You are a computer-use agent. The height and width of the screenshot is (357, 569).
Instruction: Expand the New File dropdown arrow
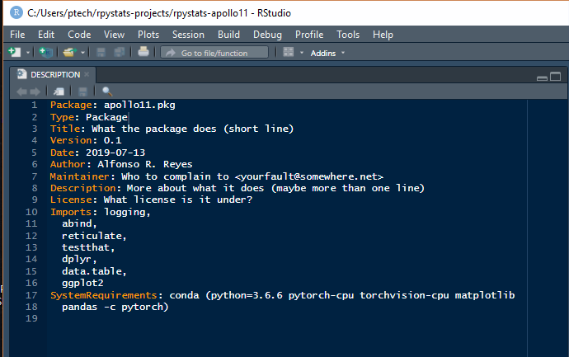pos(27,53)
